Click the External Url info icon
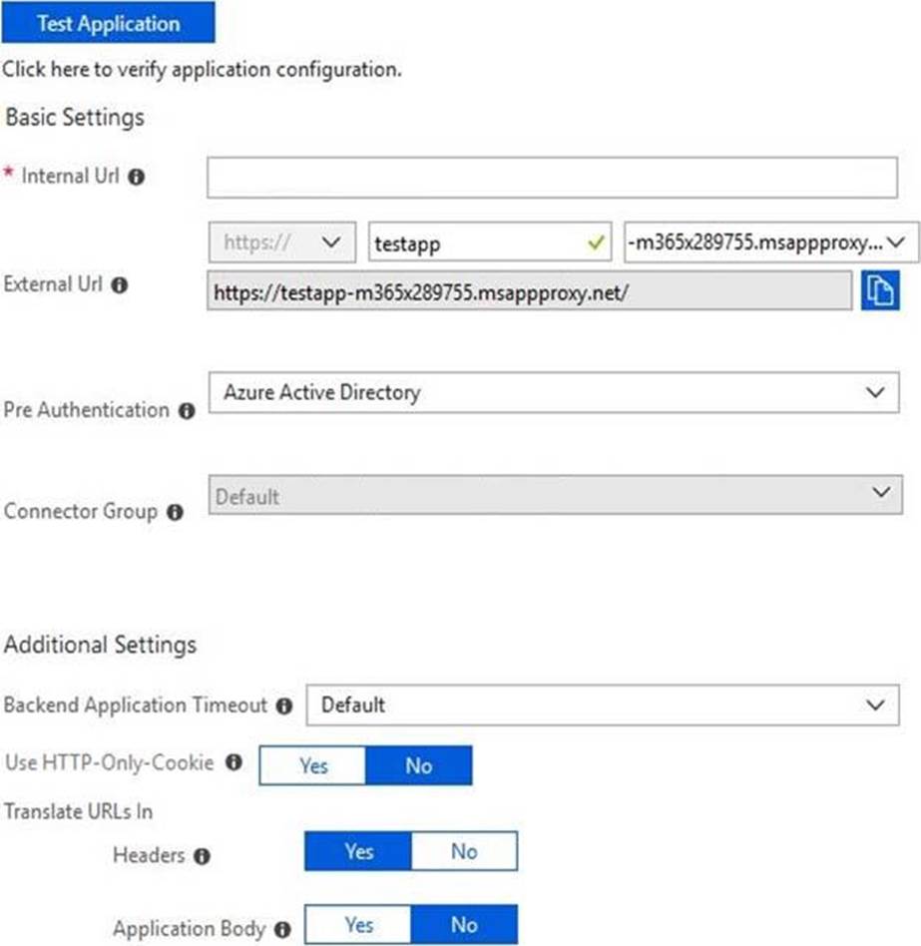The height and width of the screenshot is (946, 921). coord(119,285)
